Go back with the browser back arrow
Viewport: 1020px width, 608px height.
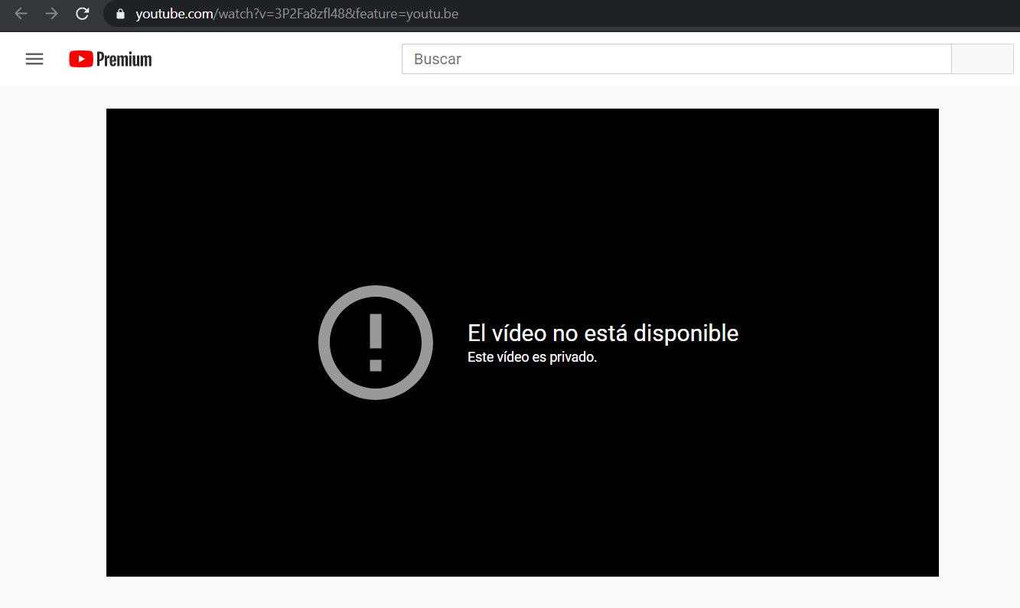(21, 14)
